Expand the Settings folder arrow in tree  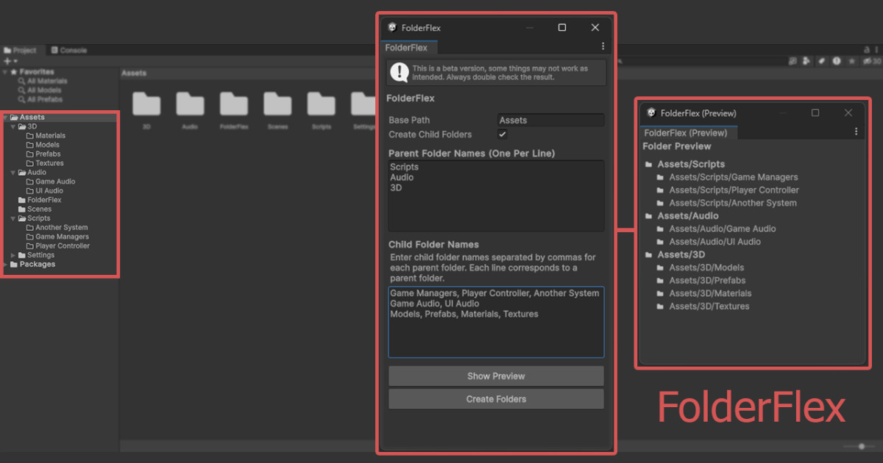[x=13, y=255]
